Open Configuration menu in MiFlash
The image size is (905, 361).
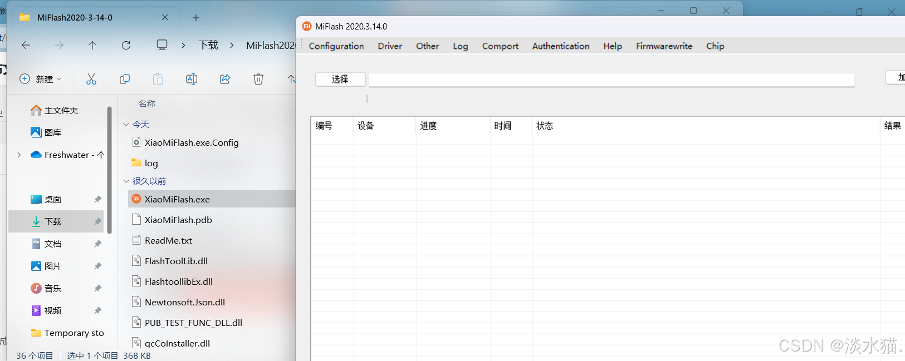(x=336, y=46)
